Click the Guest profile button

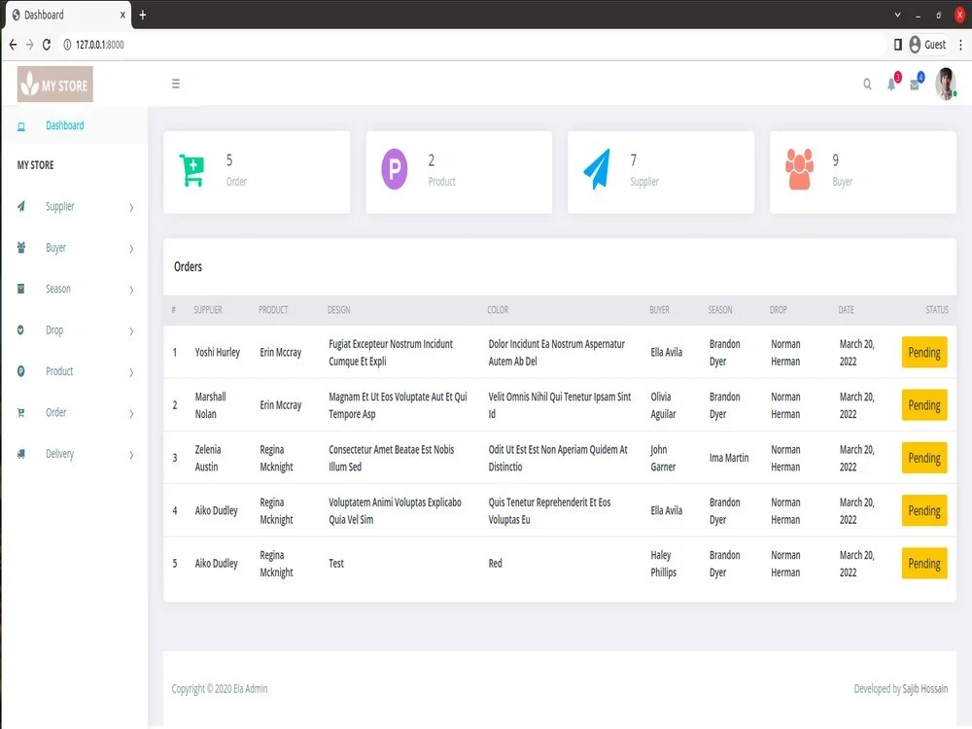pyautogui.click(x=928, y=45)
